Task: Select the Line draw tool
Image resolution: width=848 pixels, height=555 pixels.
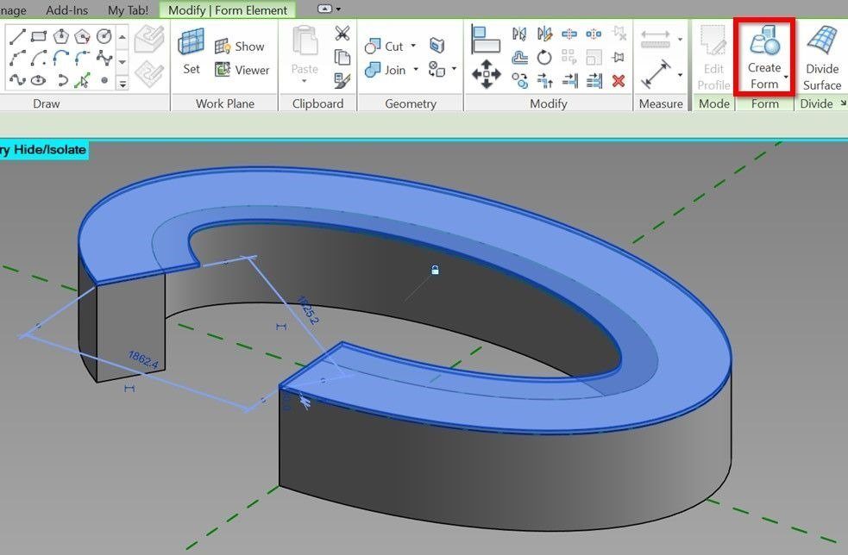Action: [x=16, y=36]
